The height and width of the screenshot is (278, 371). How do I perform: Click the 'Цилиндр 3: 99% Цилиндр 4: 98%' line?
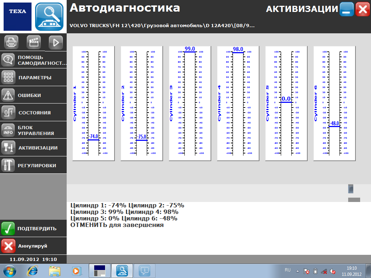pyautogui.click(x=125, y=212)
